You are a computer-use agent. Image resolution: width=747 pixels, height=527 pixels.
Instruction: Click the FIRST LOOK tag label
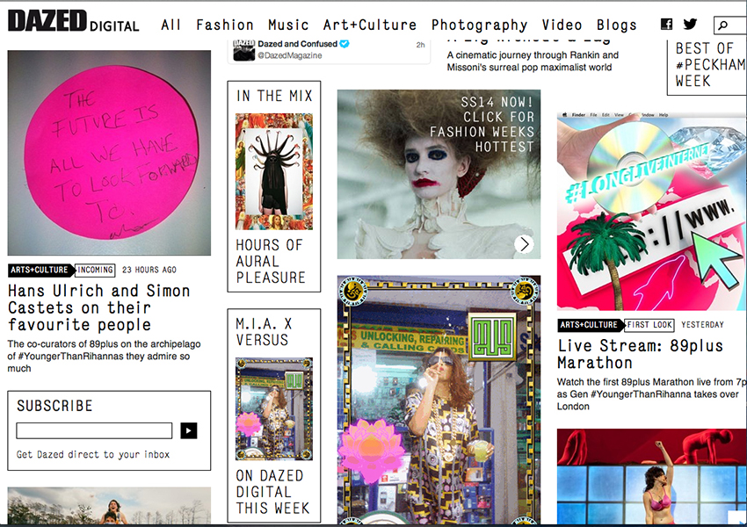click(x=649, y=325)
